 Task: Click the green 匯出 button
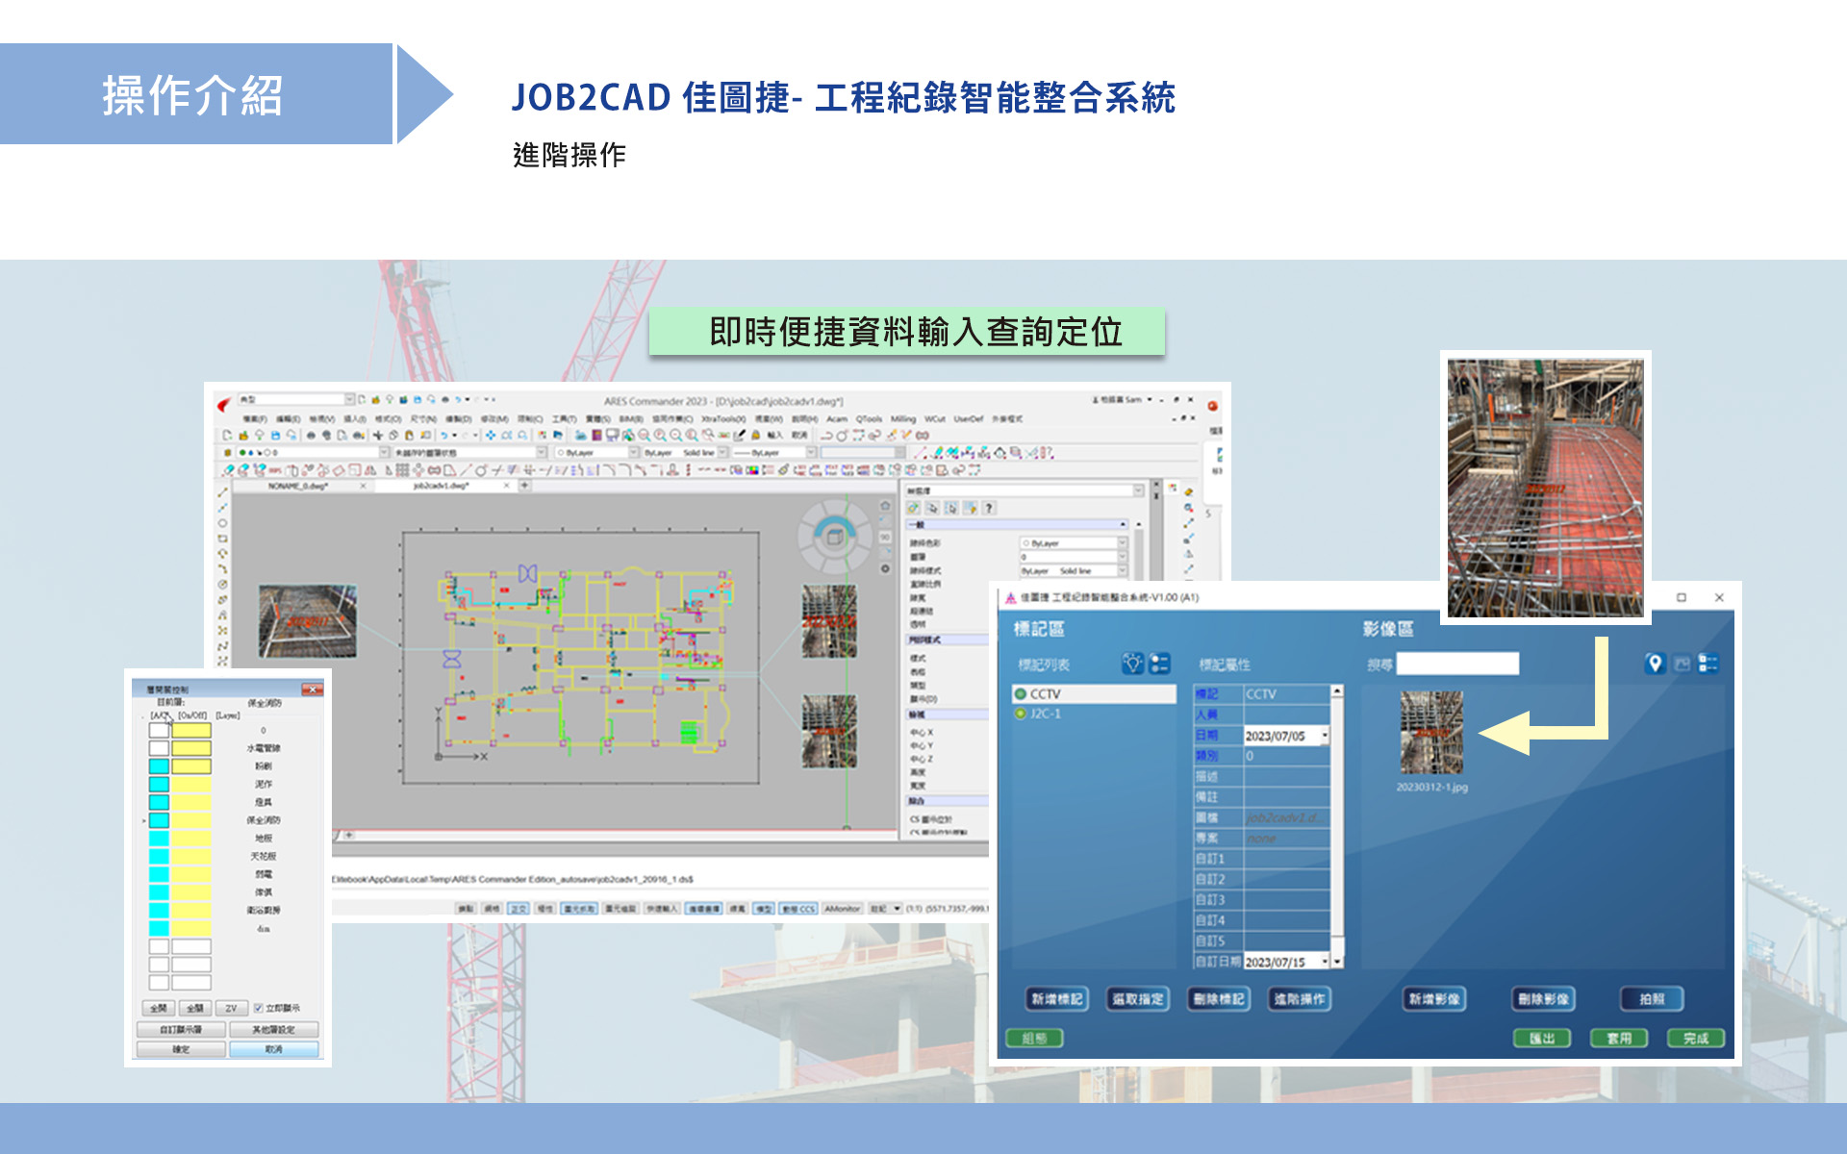pyautogui.click(x=1542, y=1039)
